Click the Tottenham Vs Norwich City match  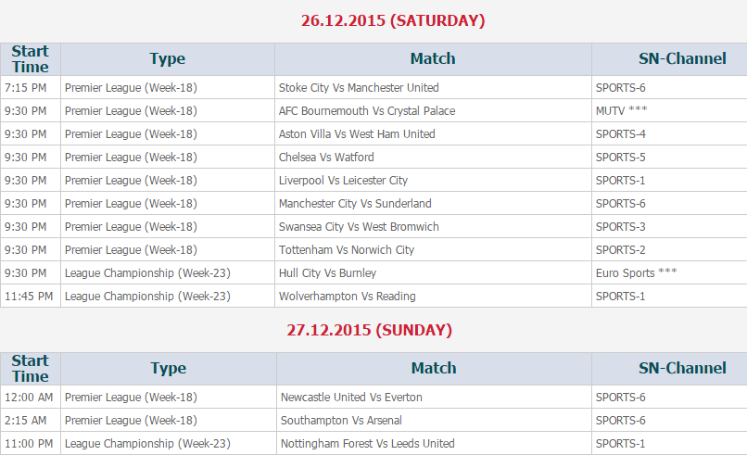tap(347, 250)
